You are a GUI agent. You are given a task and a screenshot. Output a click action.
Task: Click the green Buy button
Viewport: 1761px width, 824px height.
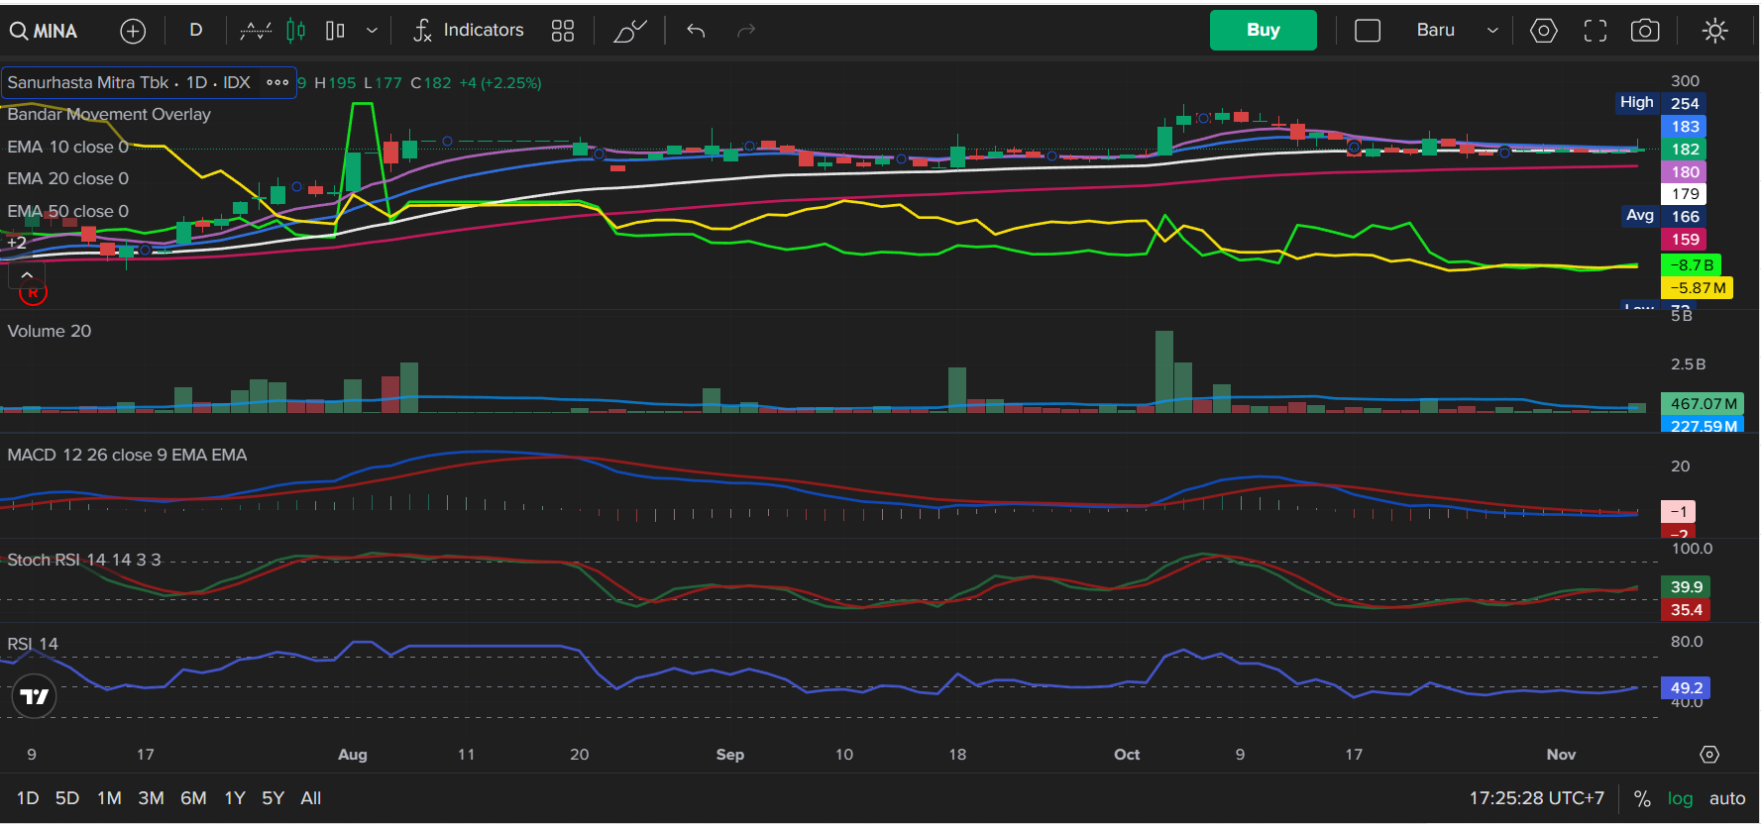[x=1263, y=30]
